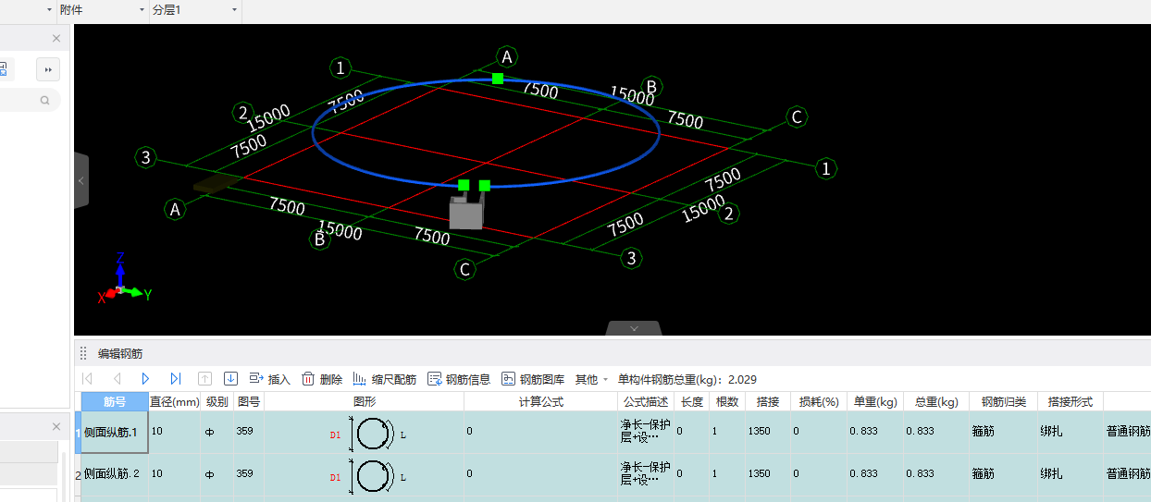
Task: Select the 钢筋归类 column header
Action: click(x=1003, y=401)
